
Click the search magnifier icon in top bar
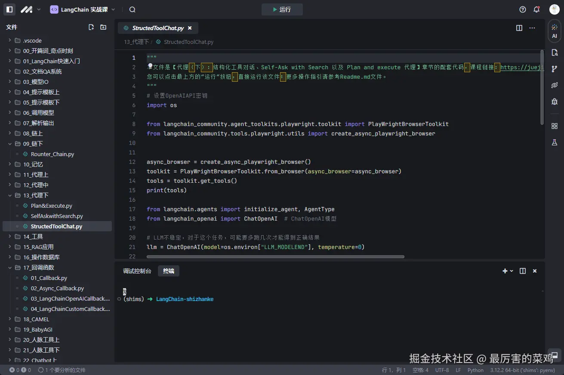[133, 9]
